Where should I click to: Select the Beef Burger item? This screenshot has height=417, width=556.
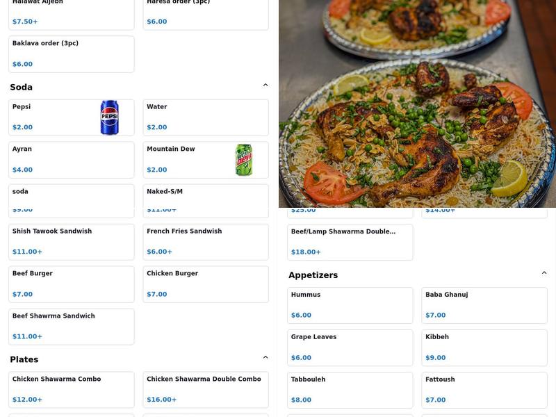[x=71, y=284]
